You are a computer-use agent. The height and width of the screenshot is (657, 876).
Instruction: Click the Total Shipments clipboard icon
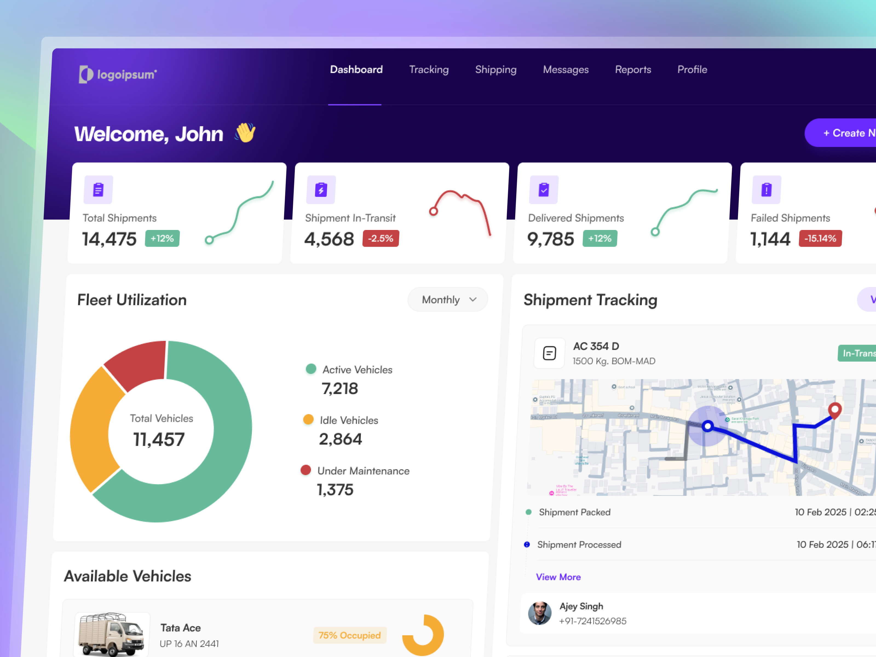tap(98, 190)
